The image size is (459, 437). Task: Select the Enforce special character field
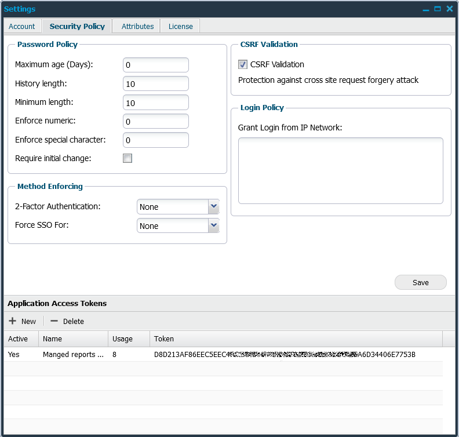coord(155,140)
